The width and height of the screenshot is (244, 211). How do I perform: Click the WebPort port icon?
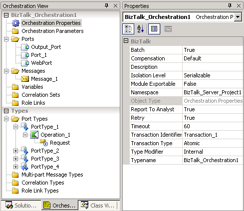[25, 63]
